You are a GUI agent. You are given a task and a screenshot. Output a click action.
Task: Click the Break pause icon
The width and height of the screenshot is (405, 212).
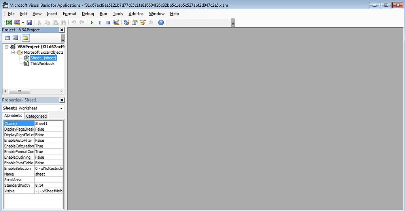click(x=100, y=23)
